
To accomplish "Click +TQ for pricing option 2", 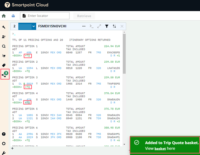I will tap(27, 71).
